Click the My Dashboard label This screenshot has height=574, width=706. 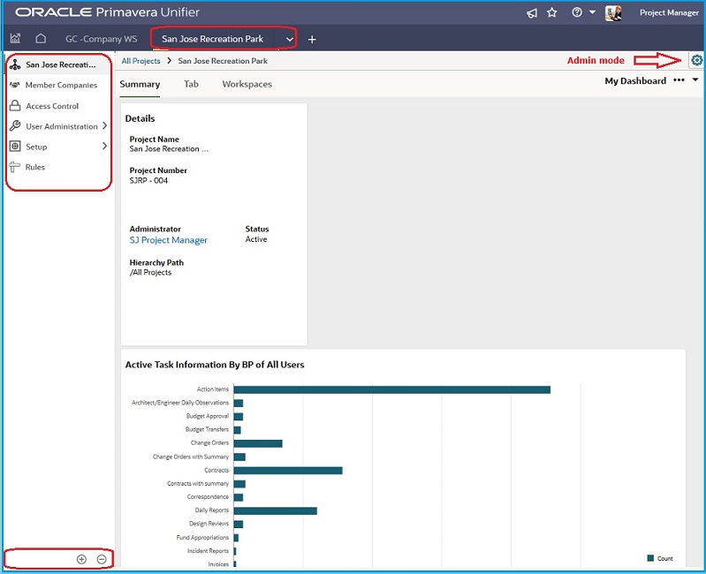click(x=635, y=81)
